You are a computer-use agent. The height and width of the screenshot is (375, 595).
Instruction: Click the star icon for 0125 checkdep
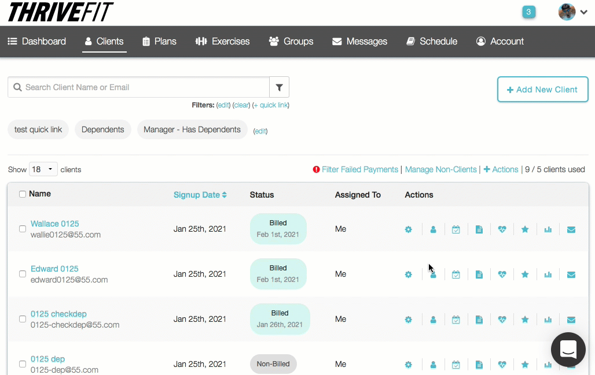click(x=525, y=320)
